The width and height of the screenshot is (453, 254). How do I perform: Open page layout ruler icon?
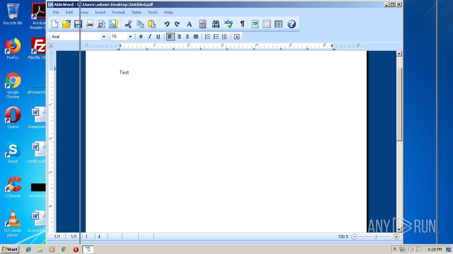pos(113,24)
